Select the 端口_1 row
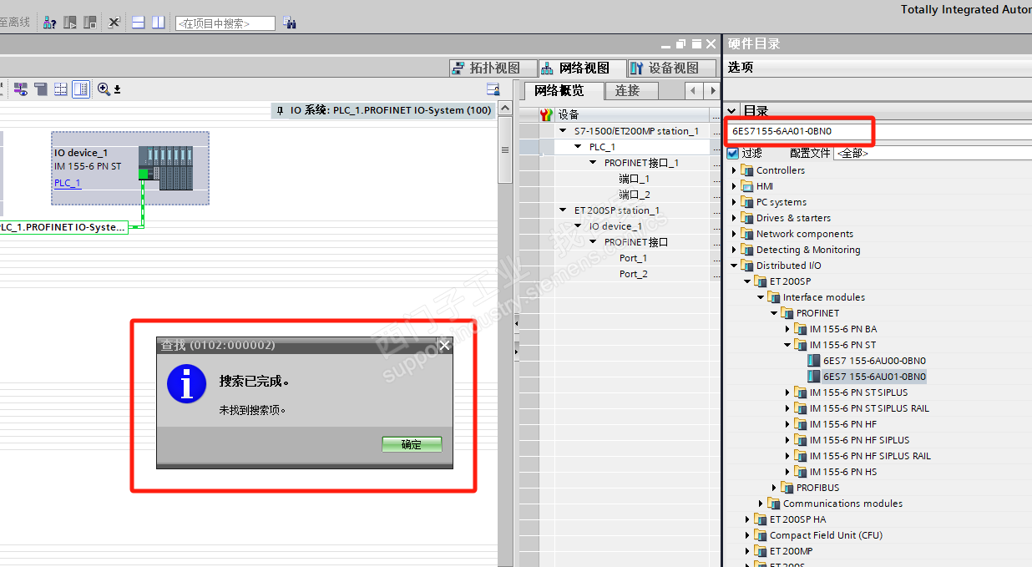 pos(634,179)
